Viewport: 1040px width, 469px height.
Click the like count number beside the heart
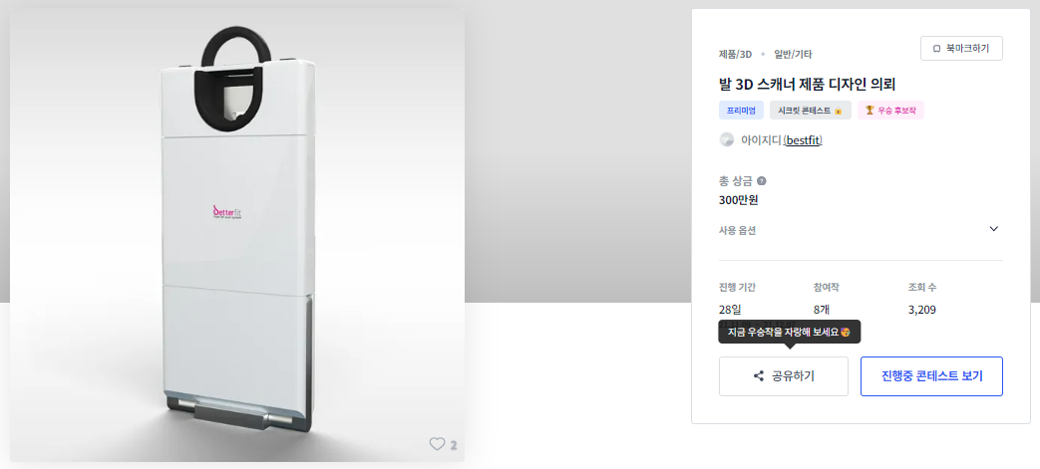[x=454, y=445]
